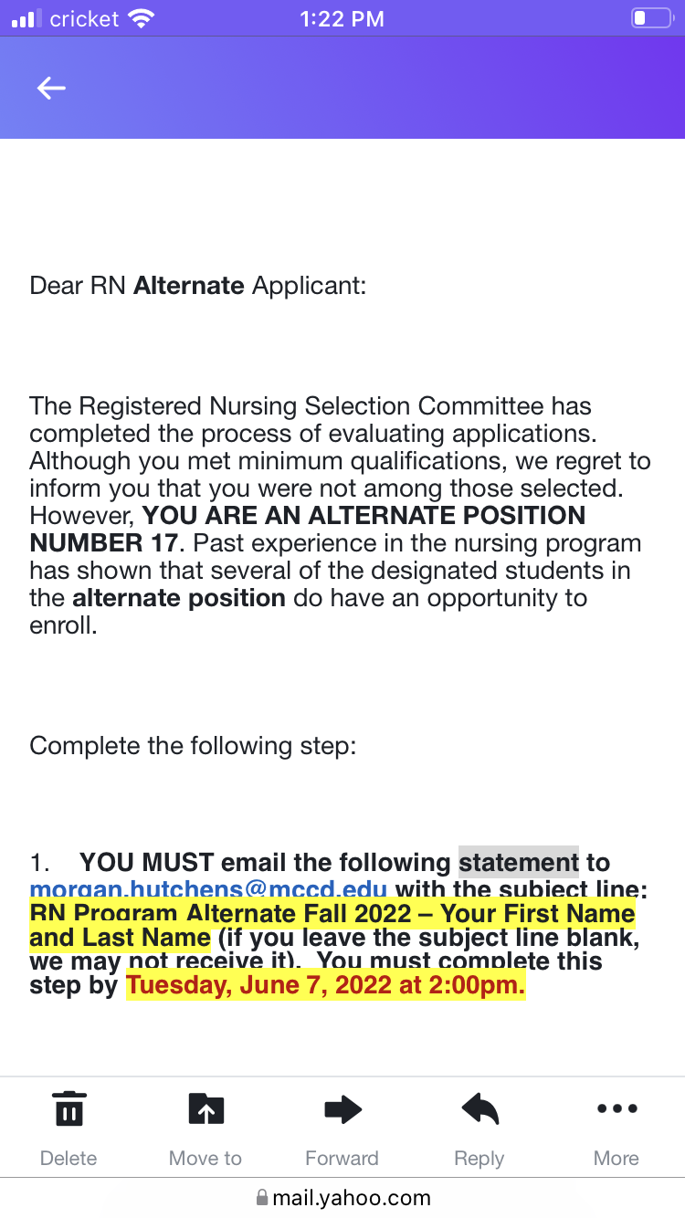
Task: Tap the back arrow icon
Action: point(51,88)
